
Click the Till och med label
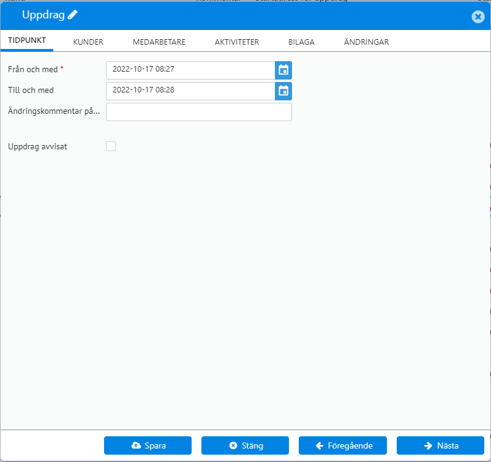tap(31, 90)
